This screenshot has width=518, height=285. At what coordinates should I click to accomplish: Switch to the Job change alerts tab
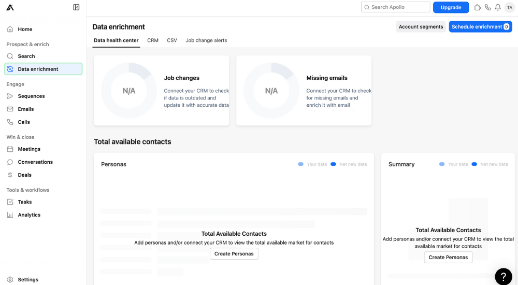(x=206, y=40)
